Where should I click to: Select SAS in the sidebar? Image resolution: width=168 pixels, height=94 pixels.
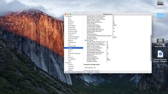[x=69, y=52]
